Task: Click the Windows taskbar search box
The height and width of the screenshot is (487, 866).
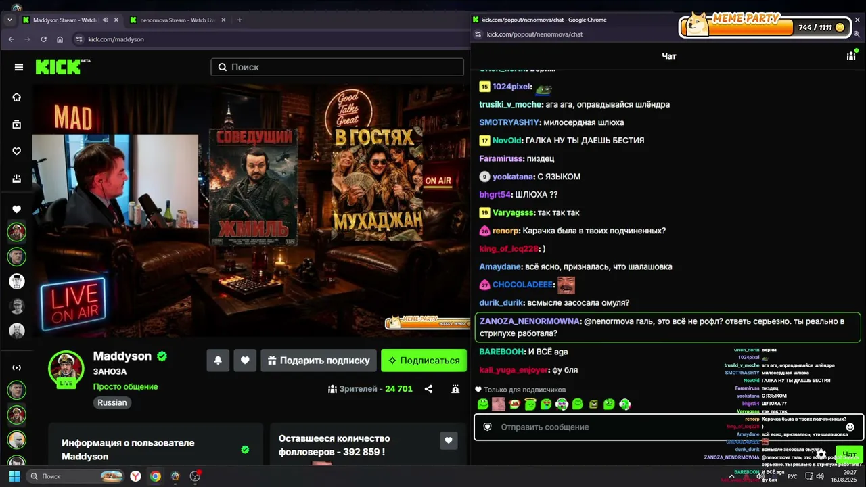Action: 76,476
